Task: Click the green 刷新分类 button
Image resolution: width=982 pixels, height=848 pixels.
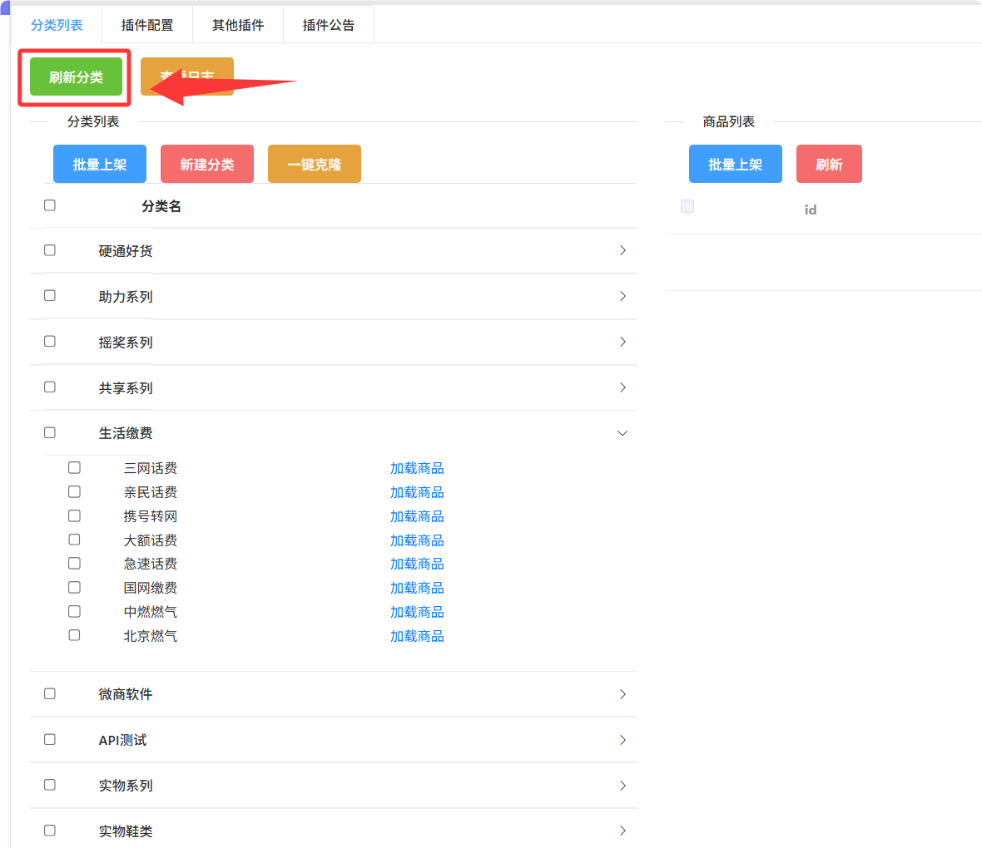Action: pyautogui.click(x=76, y=77)
